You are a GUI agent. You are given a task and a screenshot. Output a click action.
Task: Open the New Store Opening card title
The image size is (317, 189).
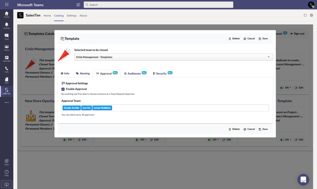pyautogui.click(x=40, y=101)
